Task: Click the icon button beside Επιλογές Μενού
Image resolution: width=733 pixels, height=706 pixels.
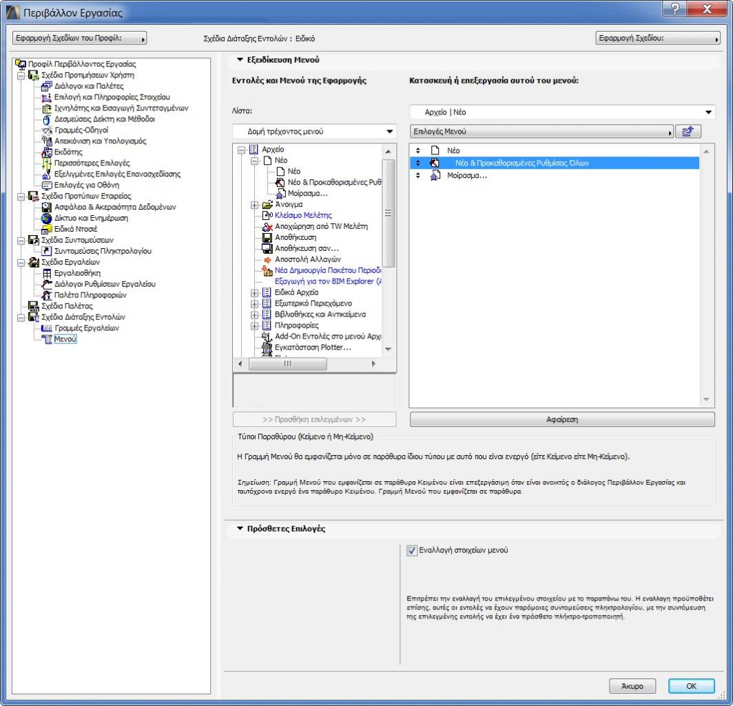Action: 687,132
